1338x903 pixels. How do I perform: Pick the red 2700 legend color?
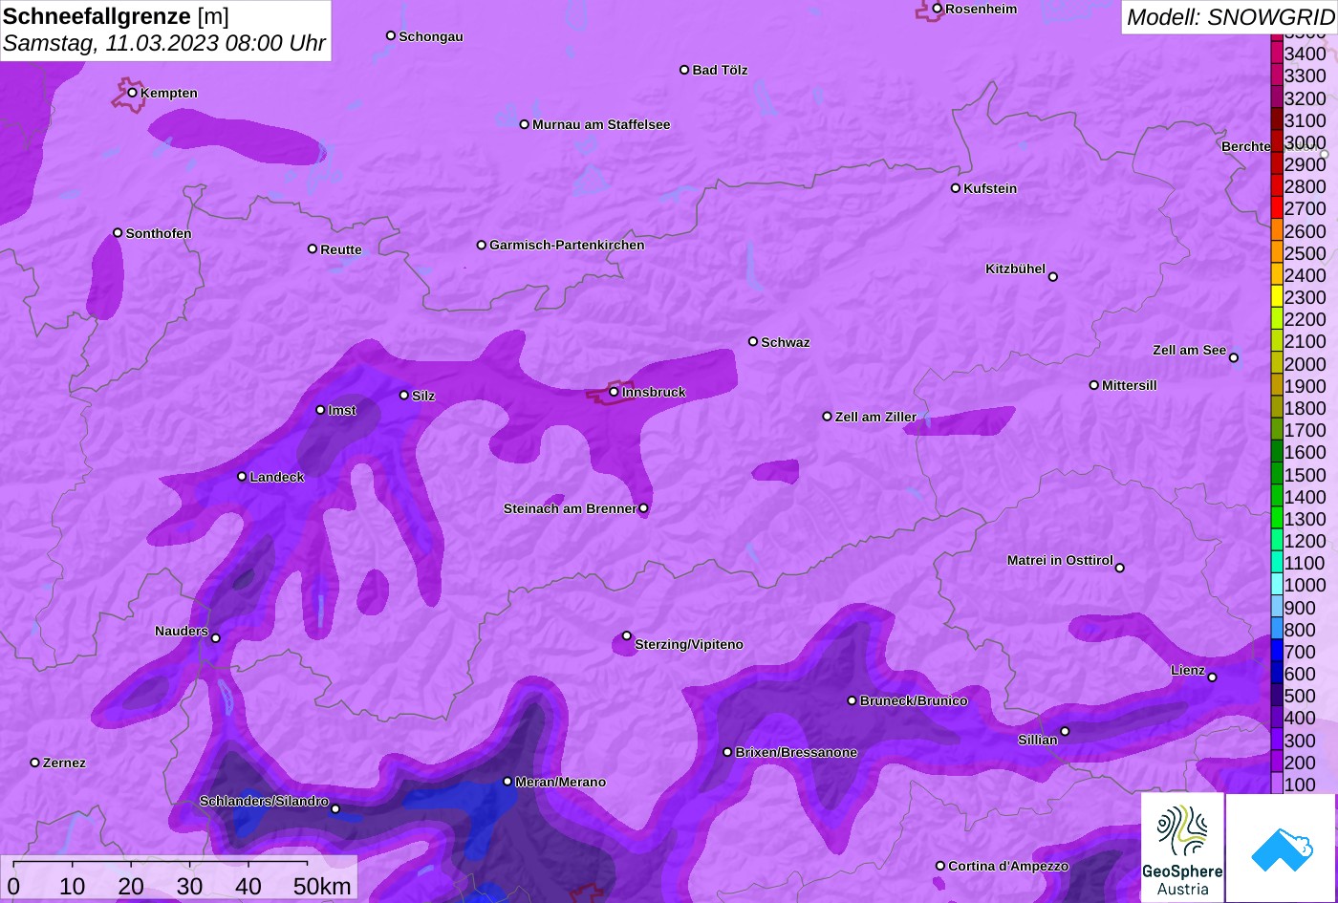click(x=1277, y=208)
